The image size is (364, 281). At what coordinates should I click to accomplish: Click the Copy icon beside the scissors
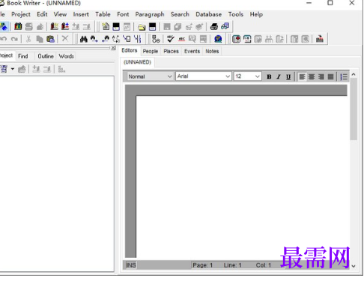point(40,39)
